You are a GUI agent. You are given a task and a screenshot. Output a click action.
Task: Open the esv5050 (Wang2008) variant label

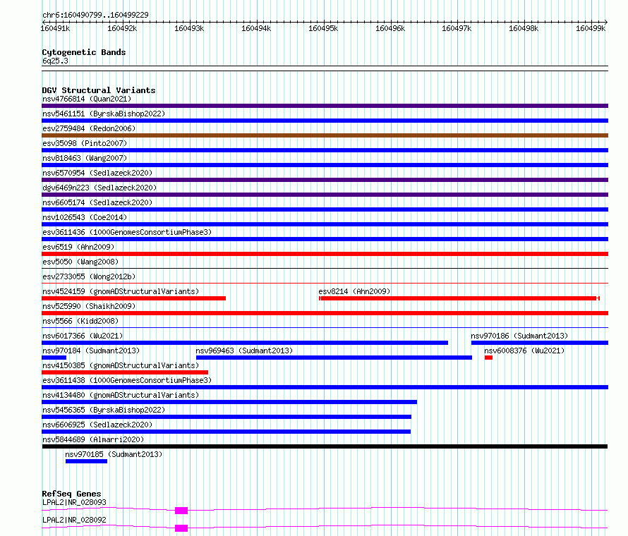pyautogui.click(x=80, y=262)
